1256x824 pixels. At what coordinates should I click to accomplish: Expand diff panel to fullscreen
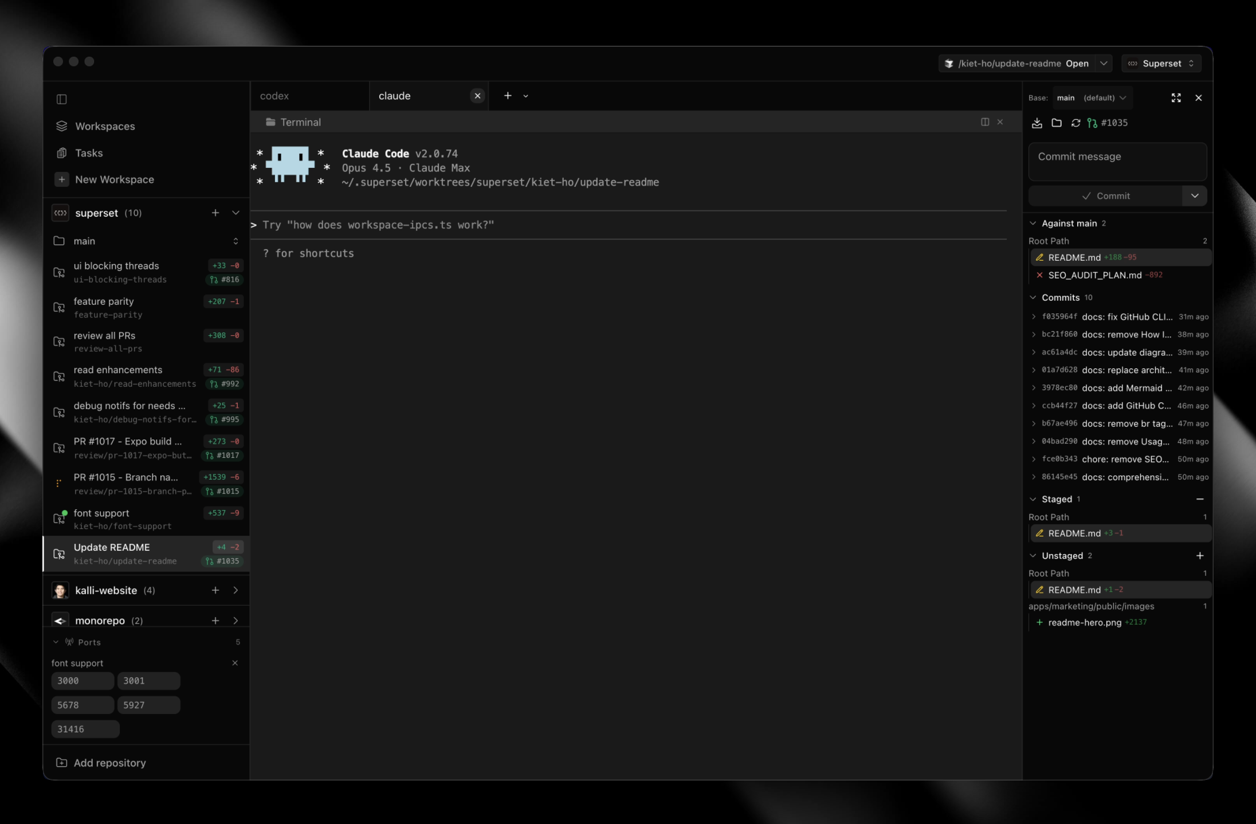(1176, 98)
